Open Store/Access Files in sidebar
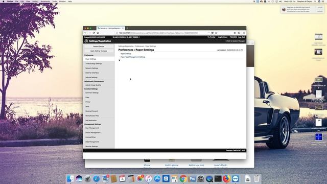The width and height of the screenshot is (327, 184). coord(92,116)
